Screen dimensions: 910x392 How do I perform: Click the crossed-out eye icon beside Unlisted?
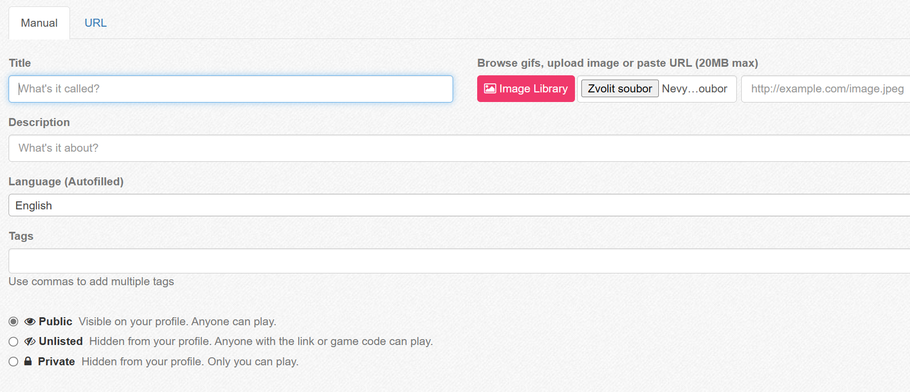pos(30,341)
